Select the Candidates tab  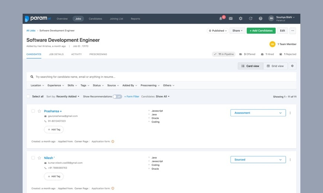point(34,54)
